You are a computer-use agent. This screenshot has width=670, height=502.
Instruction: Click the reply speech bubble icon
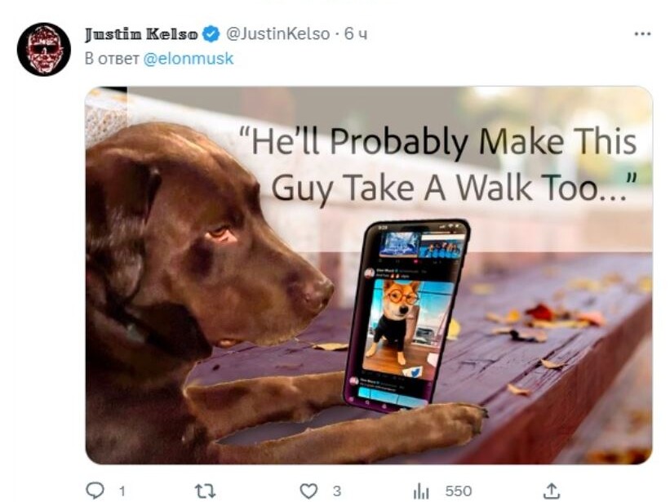96,490
